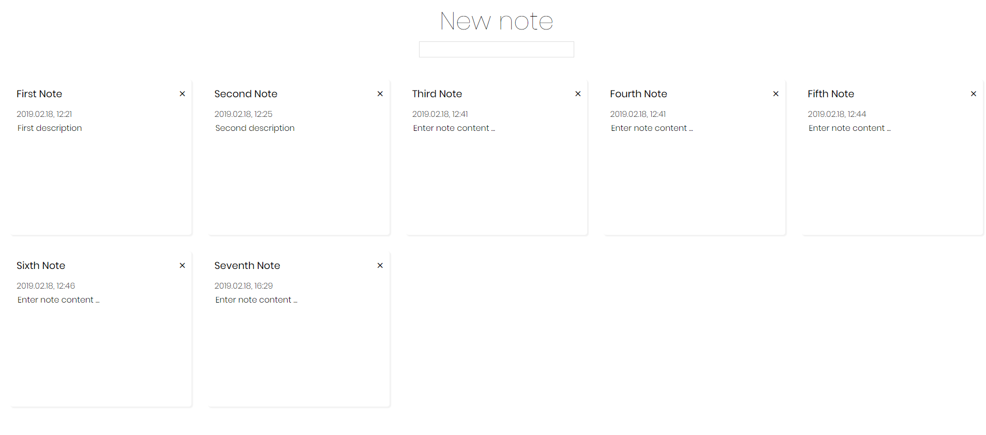
Task: Click the new note title input field
Action: tap(496, 49)
